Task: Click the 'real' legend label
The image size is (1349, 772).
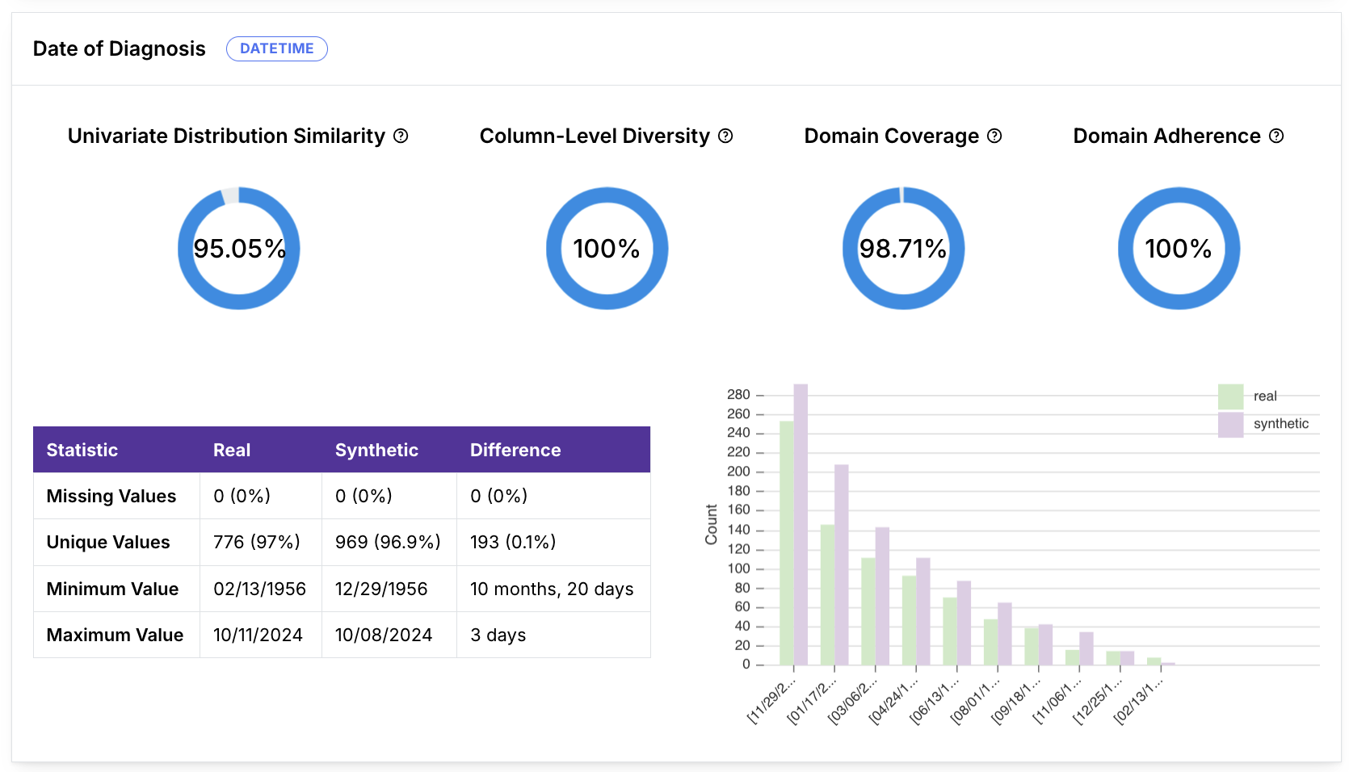Action: 1265,396
